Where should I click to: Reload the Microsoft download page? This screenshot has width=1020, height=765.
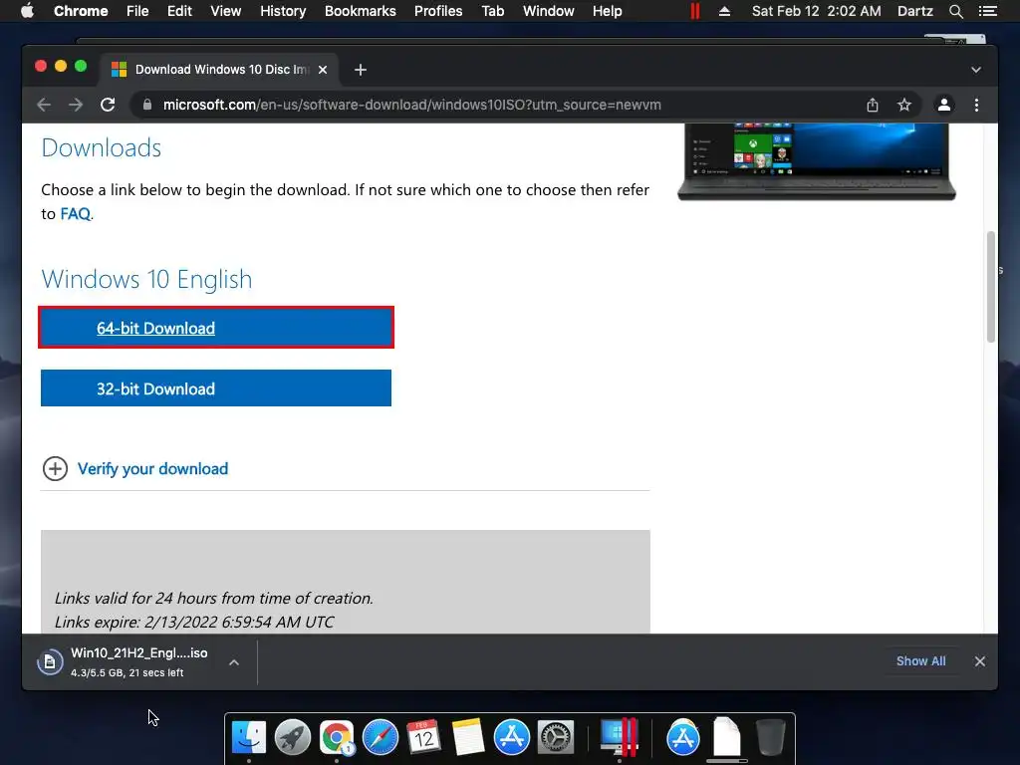tap(108, 105)
